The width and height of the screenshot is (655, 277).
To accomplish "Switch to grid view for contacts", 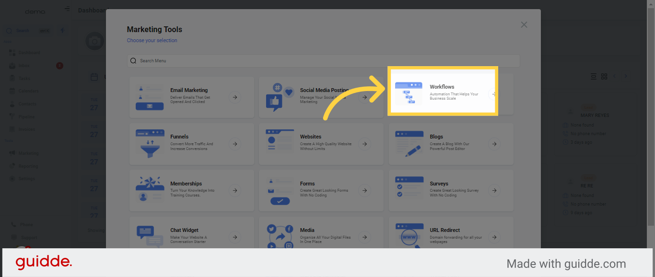I will tap(604, 76).
